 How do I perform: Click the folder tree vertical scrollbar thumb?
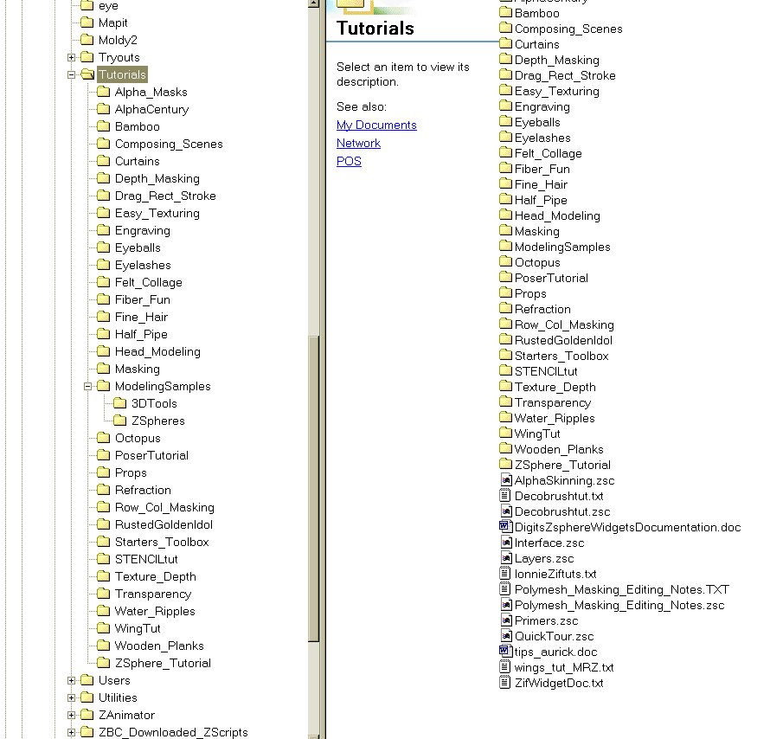313,488
